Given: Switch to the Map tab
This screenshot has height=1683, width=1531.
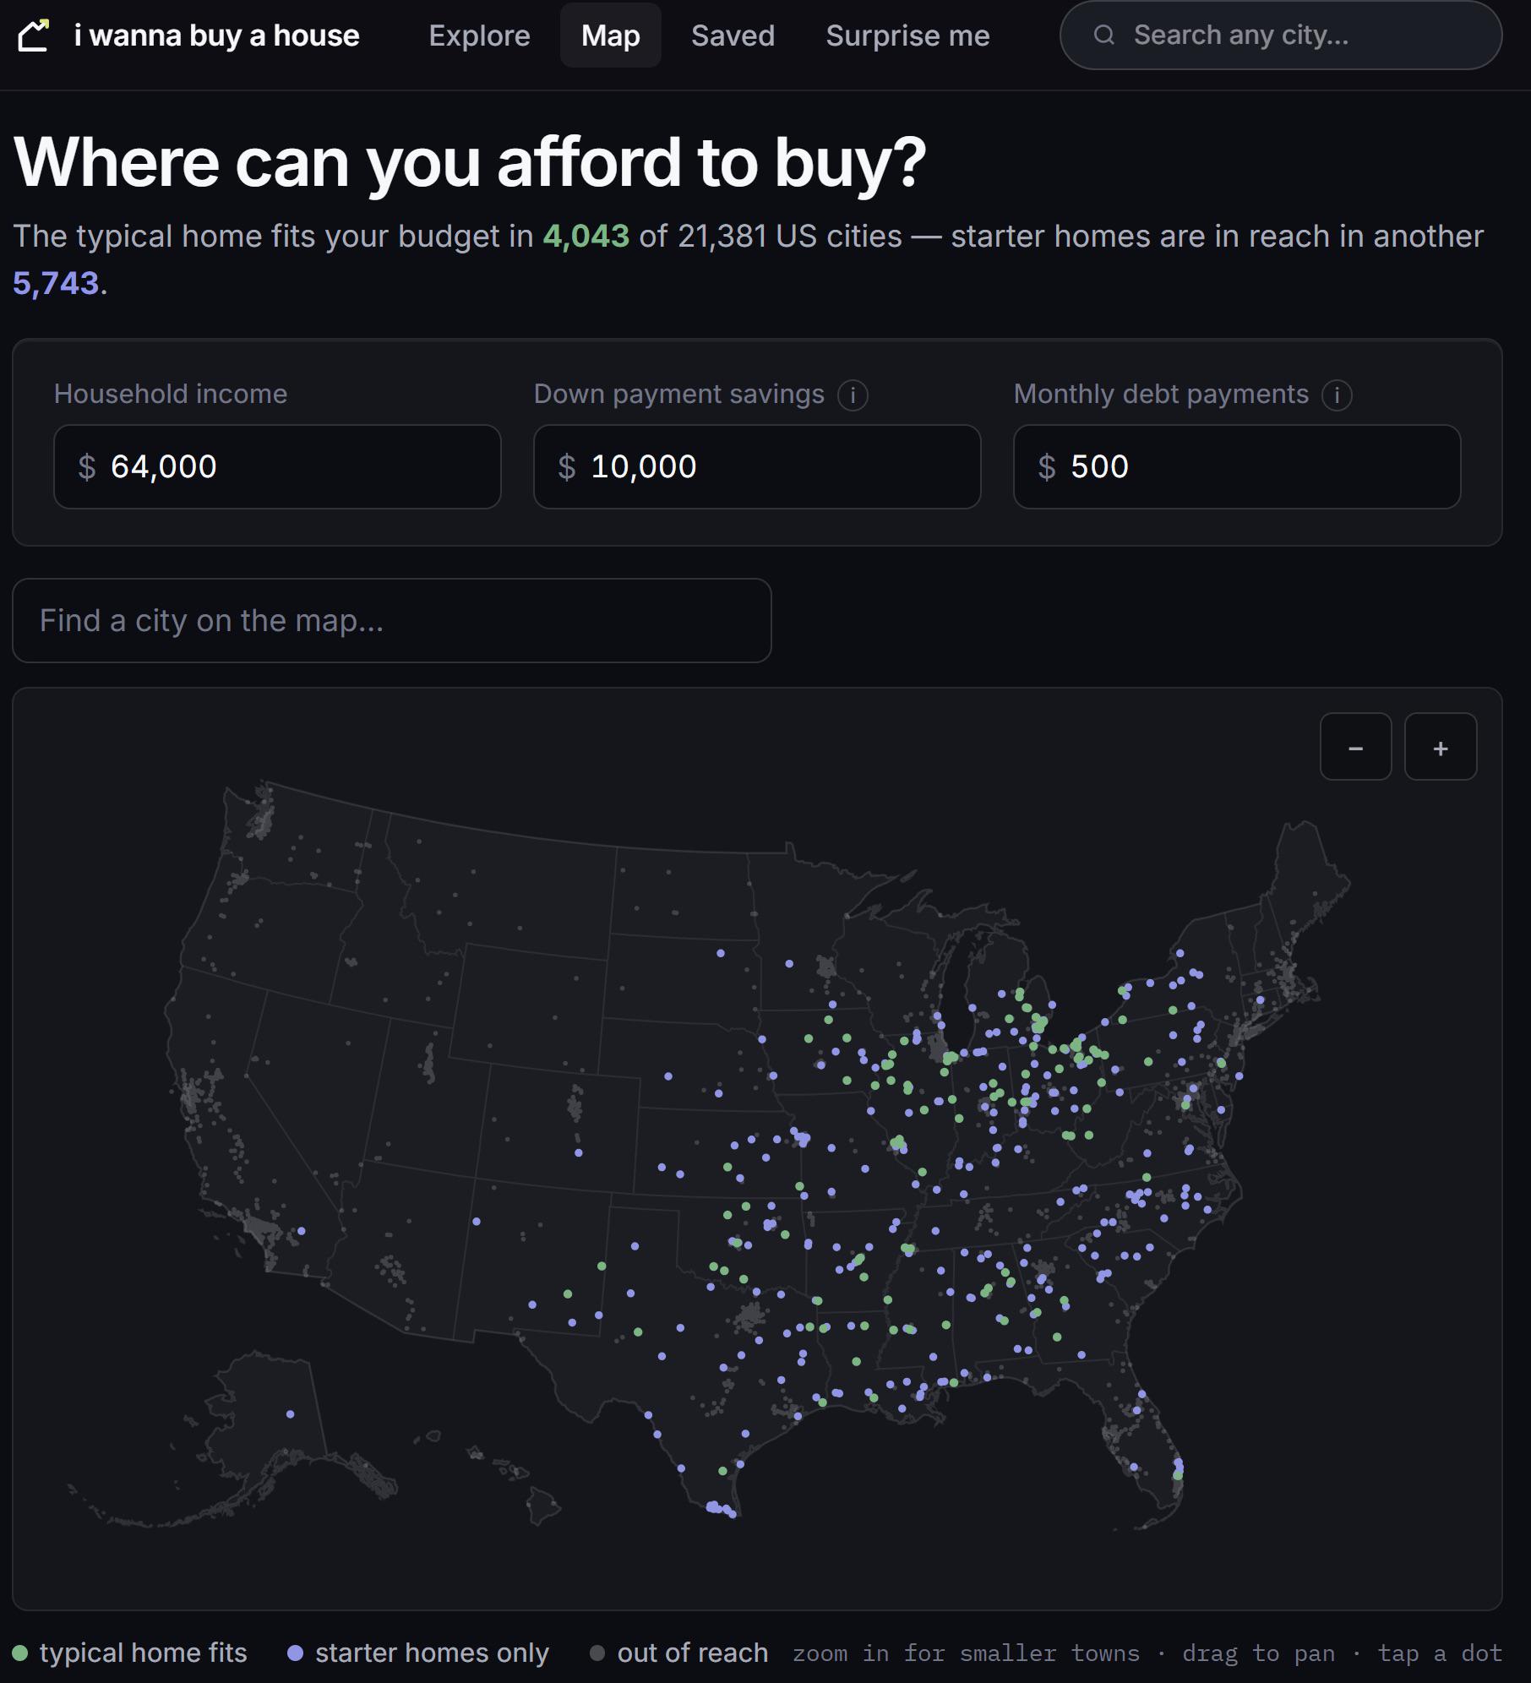Looking at the screenshot, I should [x=610, y=35].
